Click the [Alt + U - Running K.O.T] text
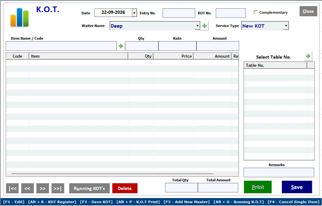Viewport: 322px width, 206px height. [x=239, y=202]
